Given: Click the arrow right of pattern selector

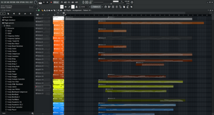Looking at the screenshot, I should click(102, 7).
